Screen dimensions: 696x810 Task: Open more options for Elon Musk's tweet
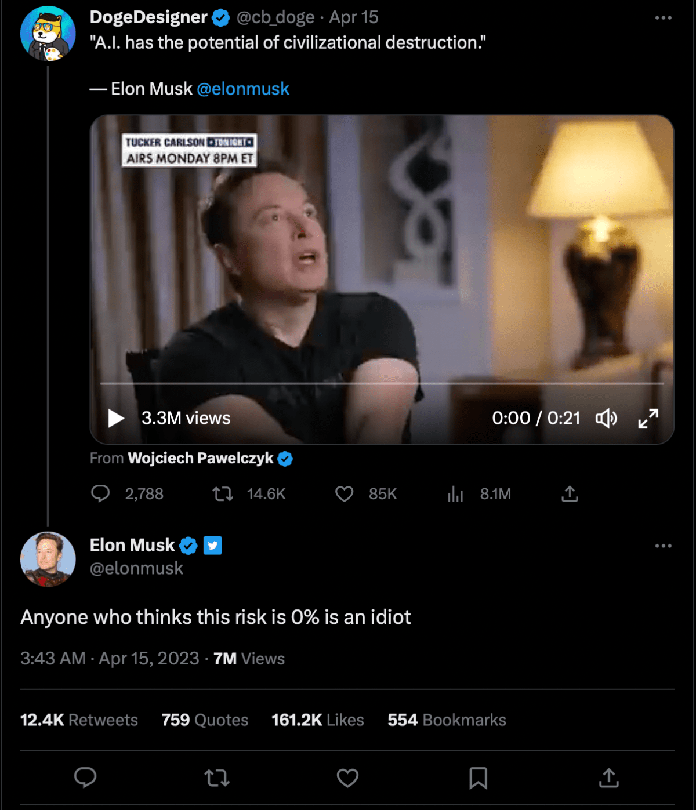pyautogui.click(x=663, y=546)
